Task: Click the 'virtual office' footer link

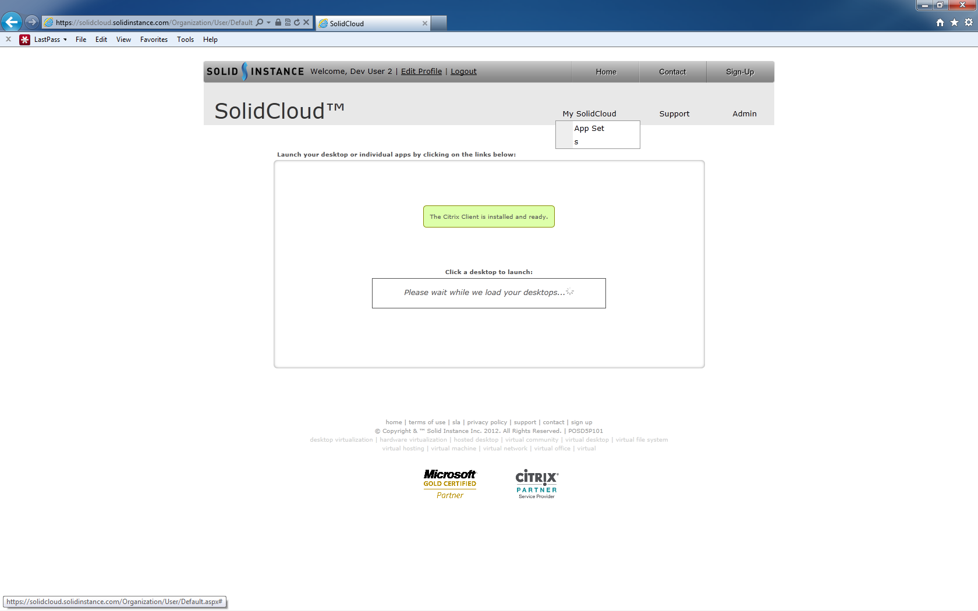Action: tap(552, 449)
